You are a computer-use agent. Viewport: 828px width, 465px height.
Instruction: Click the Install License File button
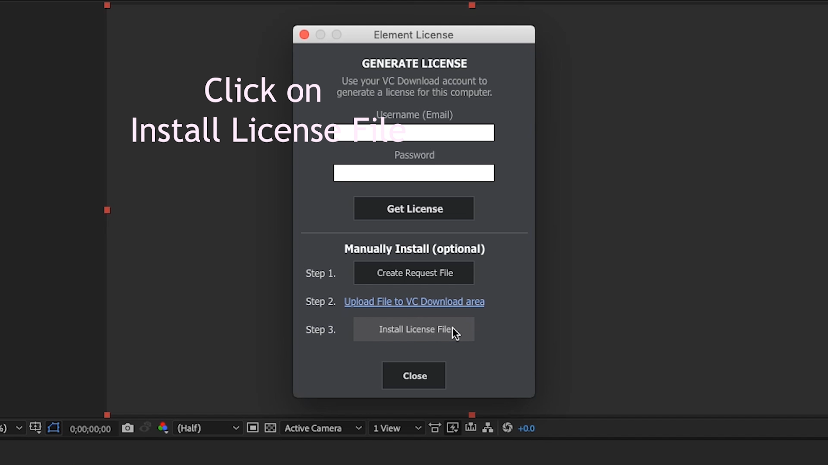(414, 329)
